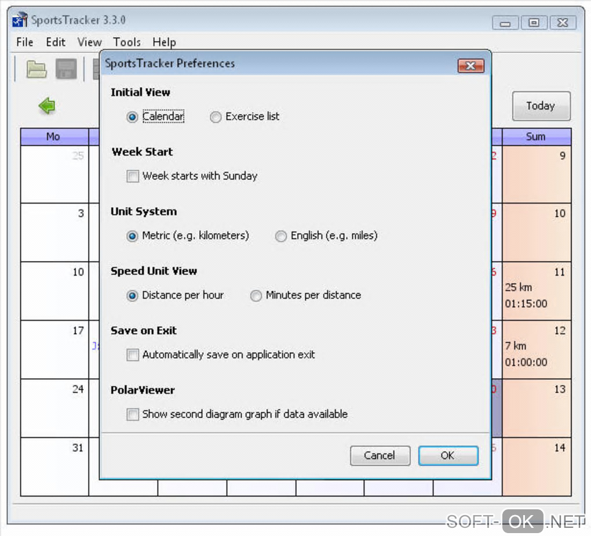This screenshot has height=536, width=591.
Task: Toggle Show second diagram graph checkbox
Action: point(132,414)
